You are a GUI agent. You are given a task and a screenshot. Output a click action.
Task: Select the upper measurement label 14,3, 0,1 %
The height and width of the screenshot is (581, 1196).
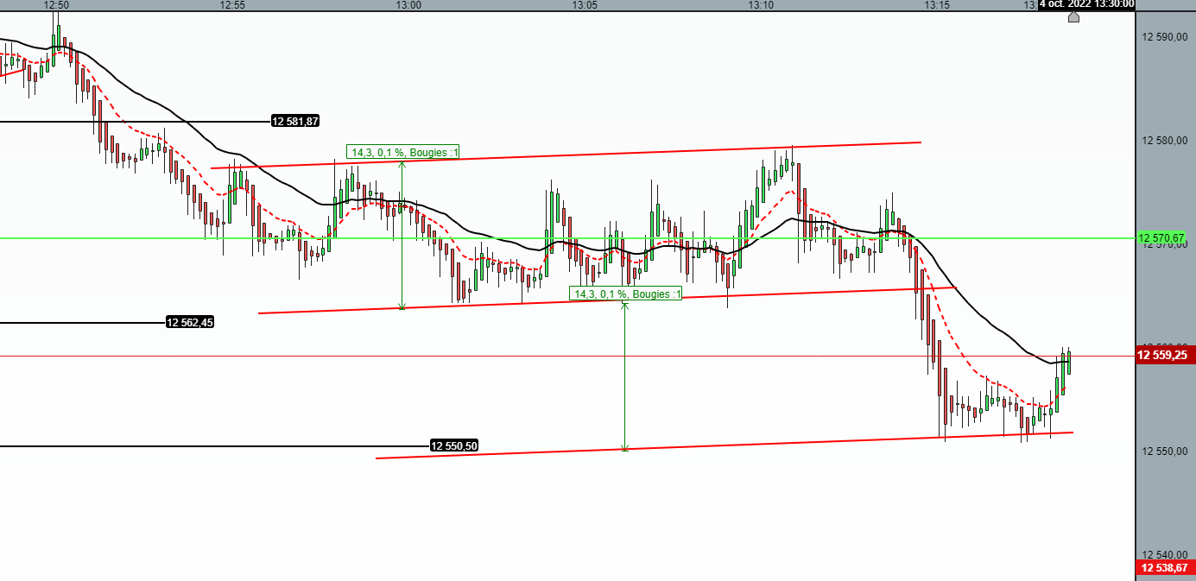coord(403,153)
